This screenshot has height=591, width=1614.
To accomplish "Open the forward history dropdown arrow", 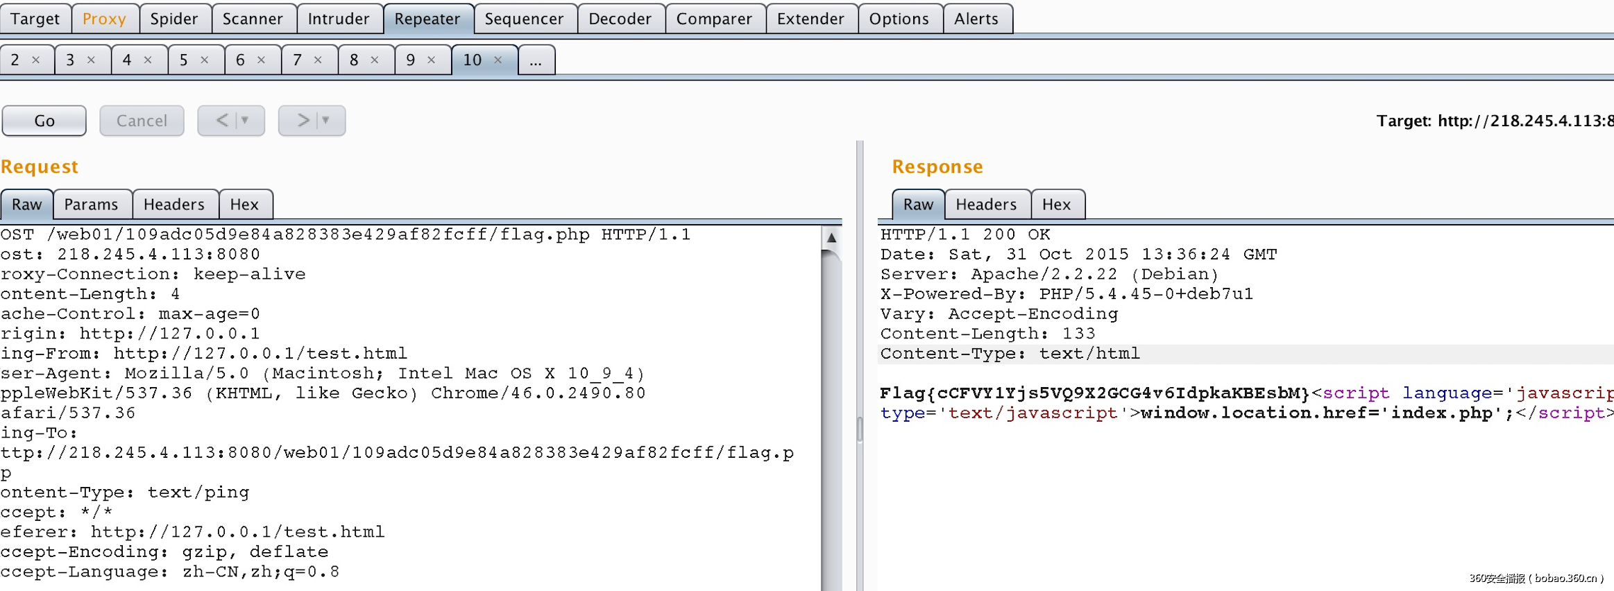I will [x=326, y=121].
